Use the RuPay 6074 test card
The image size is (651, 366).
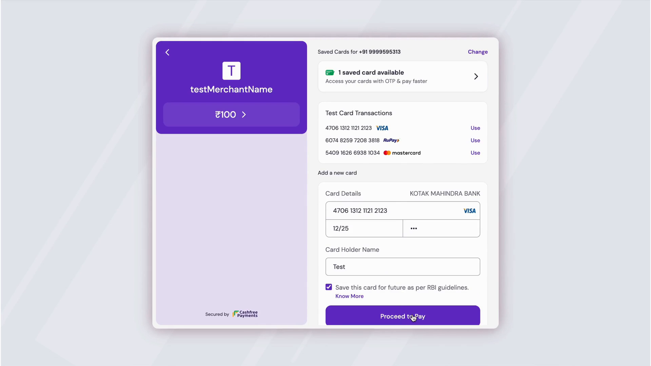point(475,140)
